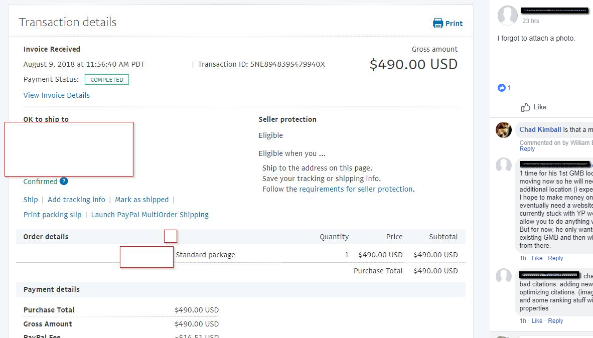
Task: Launch PayPal MultiOrder Shipping
Action: (150, 215)
